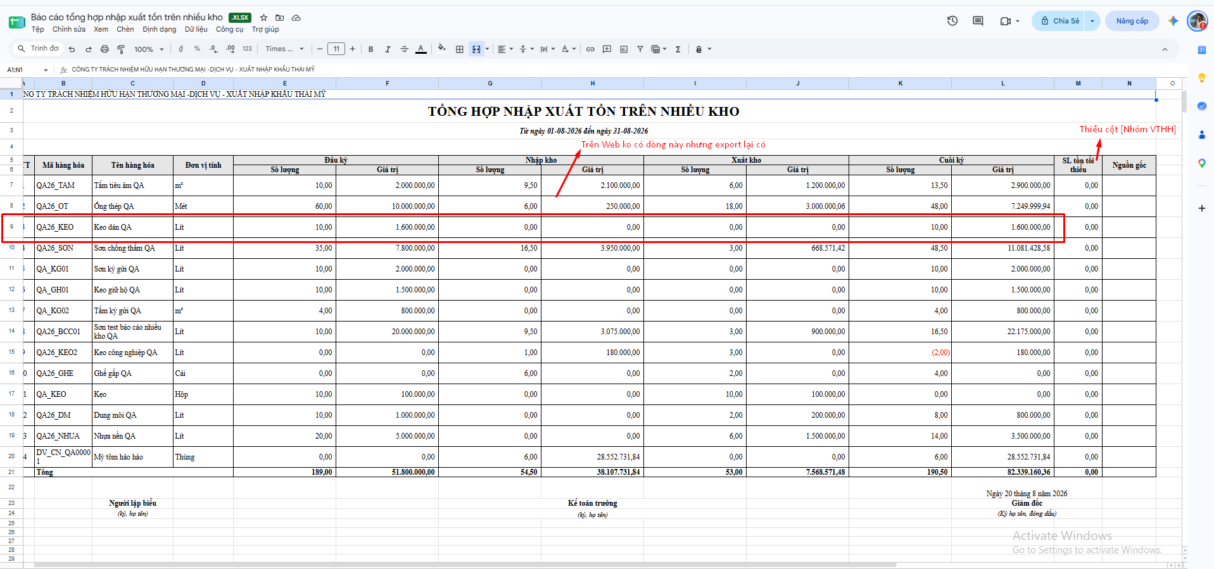Click the Nâng cấp upgrade button

tap(1132, 21)
